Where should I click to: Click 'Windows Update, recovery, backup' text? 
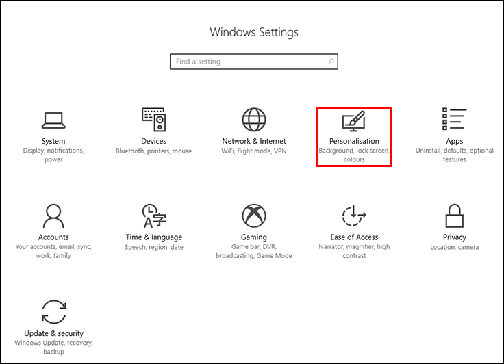pos(53,347)
